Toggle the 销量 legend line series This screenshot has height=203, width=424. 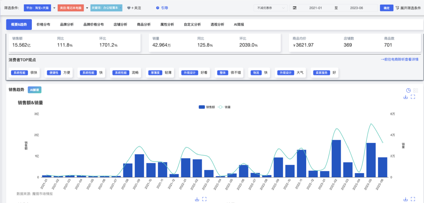coord(224,107)
